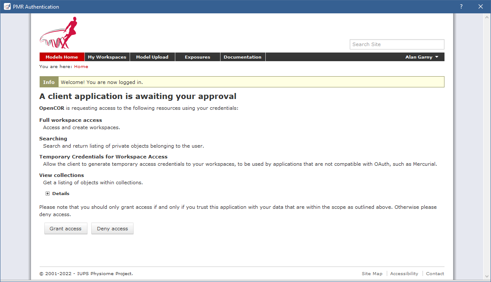Follow the Home breadcrumb link
491x282 pixels.
pos(81,67)
